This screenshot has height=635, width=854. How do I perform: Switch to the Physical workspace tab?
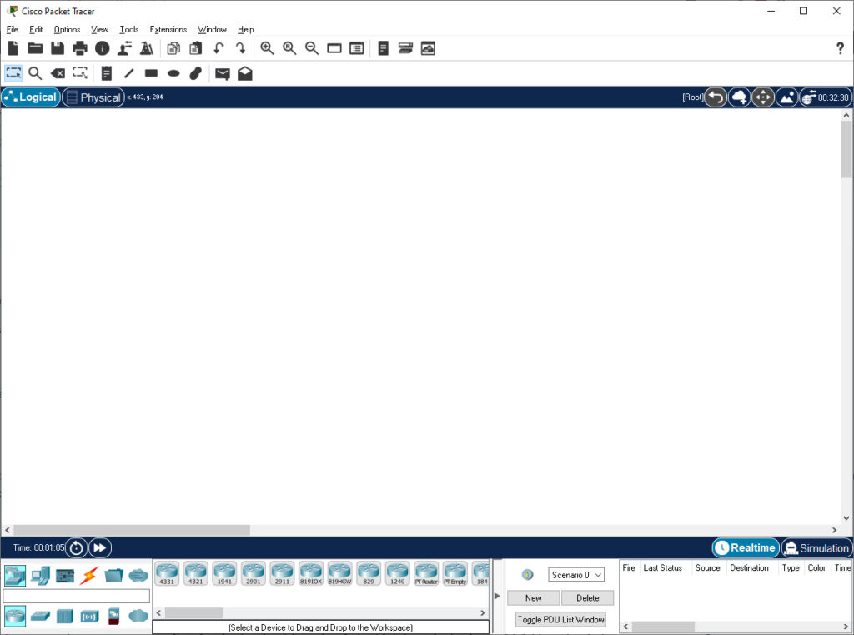93,97
